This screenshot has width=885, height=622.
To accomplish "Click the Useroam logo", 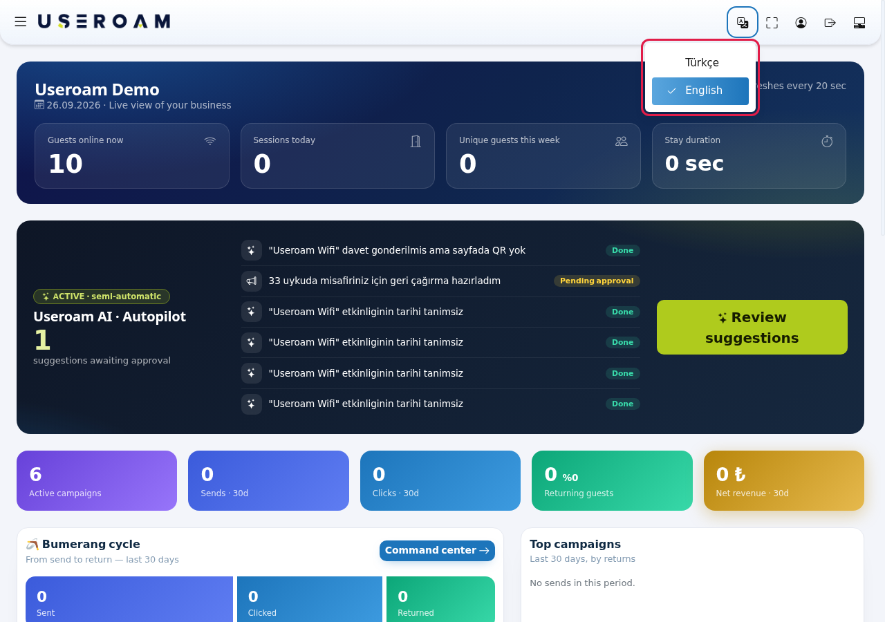I will pos(104,21).
